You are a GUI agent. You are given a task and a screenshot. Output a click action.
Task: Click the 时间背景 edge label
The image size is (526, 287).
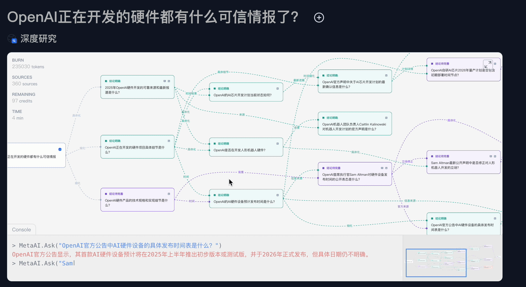(191, 94)
